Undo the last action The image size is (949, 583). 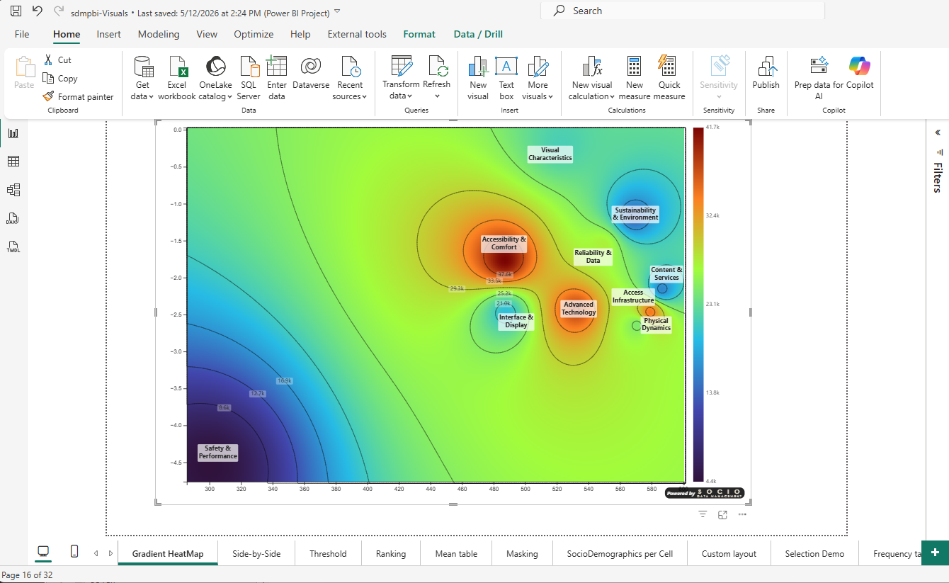(38, 11)
